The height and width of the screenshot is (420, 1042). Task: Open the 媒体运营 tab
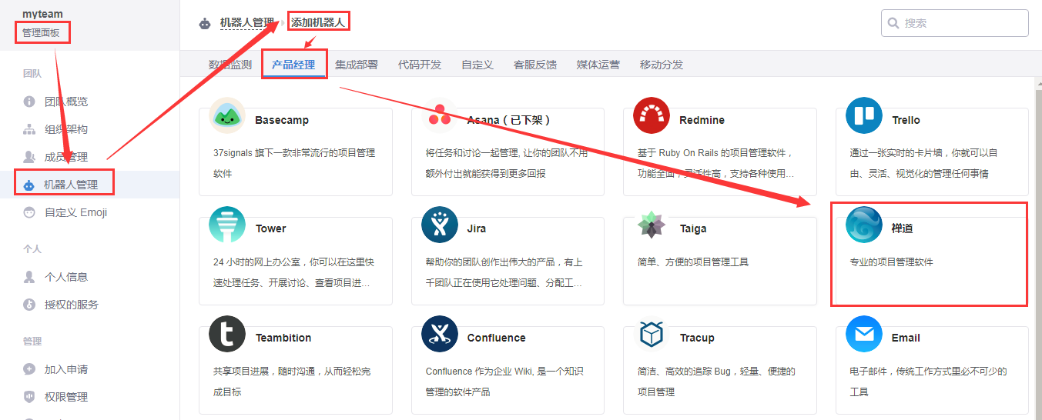pyautogui.click(x=598, y=65)
